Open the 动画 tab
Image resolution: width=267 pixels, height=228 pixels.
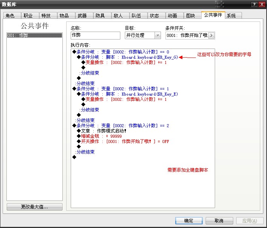tap(174, 15)
